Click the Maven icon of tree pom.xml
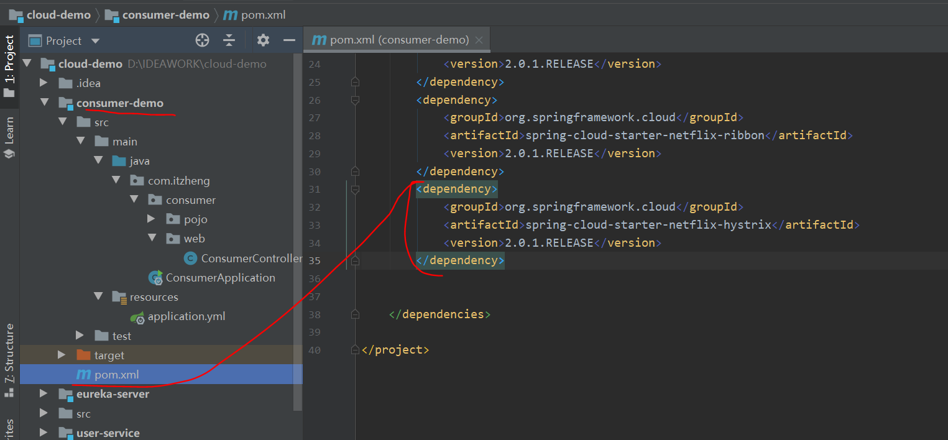This screenshot has height=440, width=948. [x=83, y=375]
